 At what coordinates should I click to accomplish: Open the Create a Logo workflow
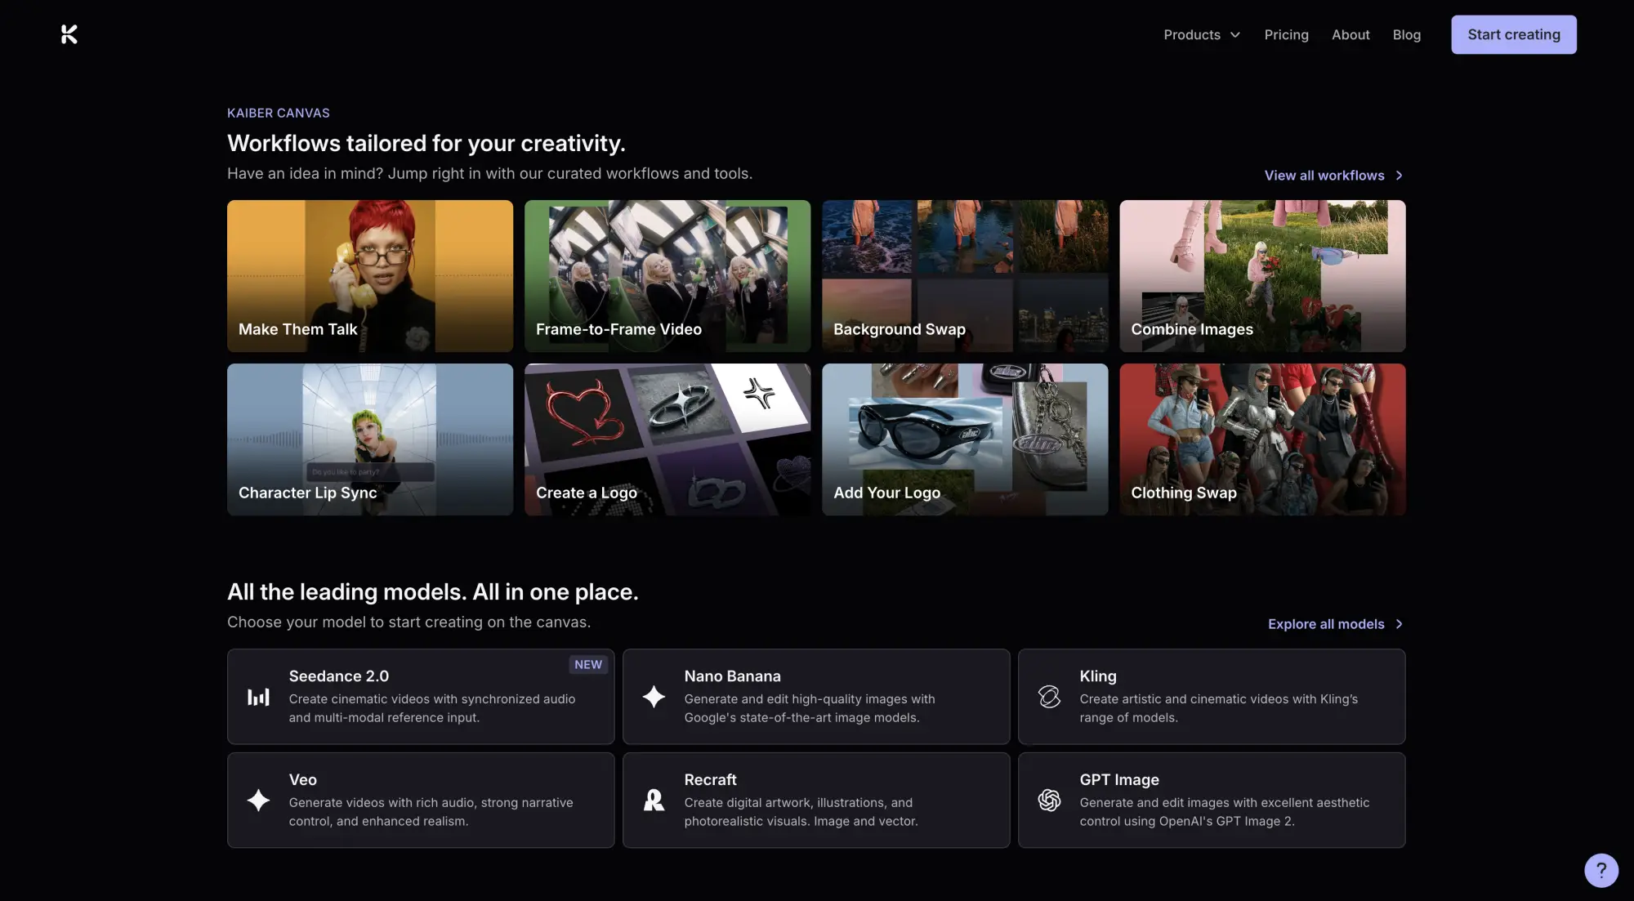click(667, 439)
